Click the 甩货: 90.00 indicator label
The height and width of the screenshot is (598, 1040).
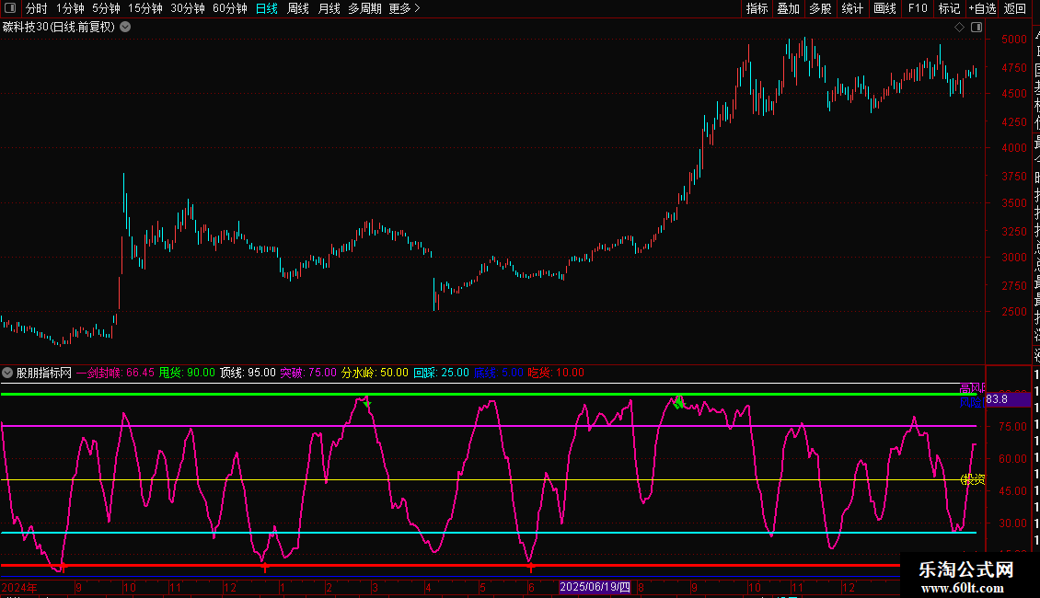click(x=187, y=373)
